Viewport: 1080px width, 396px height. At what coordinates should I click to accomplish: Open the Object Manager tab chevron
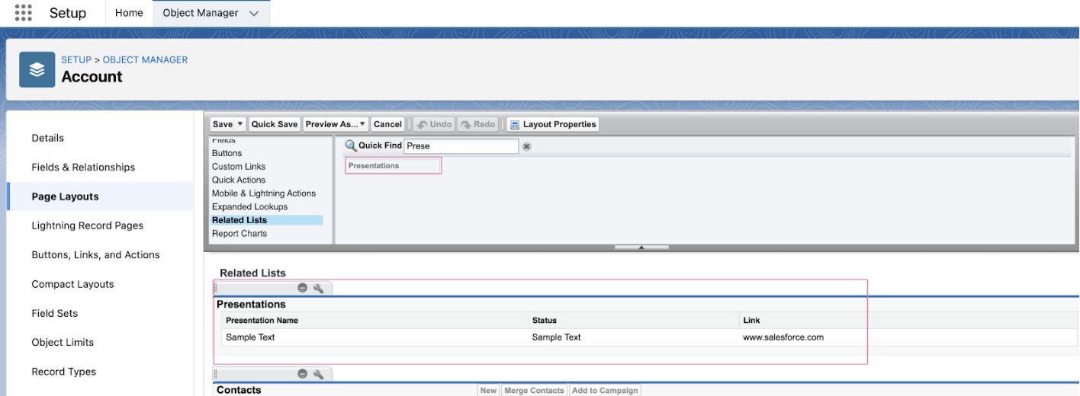click(254, 13)
